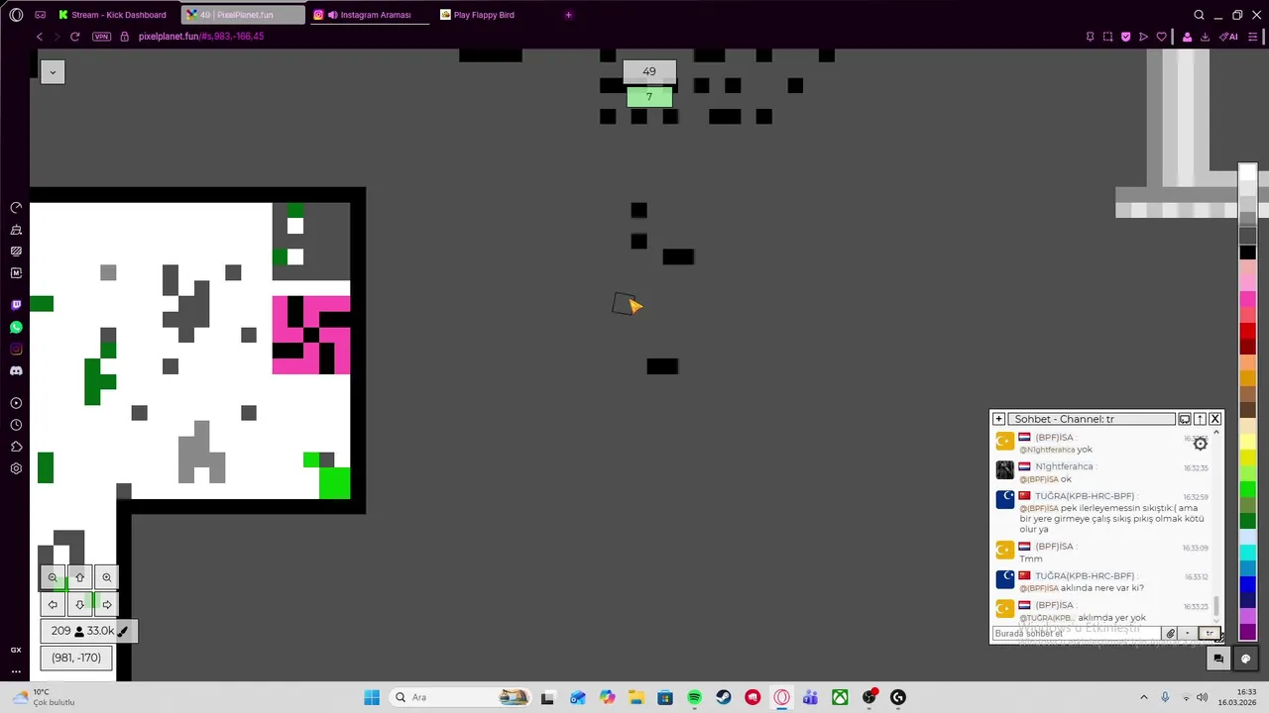Screen dimensions: 1269x713
Task: Open the workspaces icon in the tab bar
Action: click(40, 15)
